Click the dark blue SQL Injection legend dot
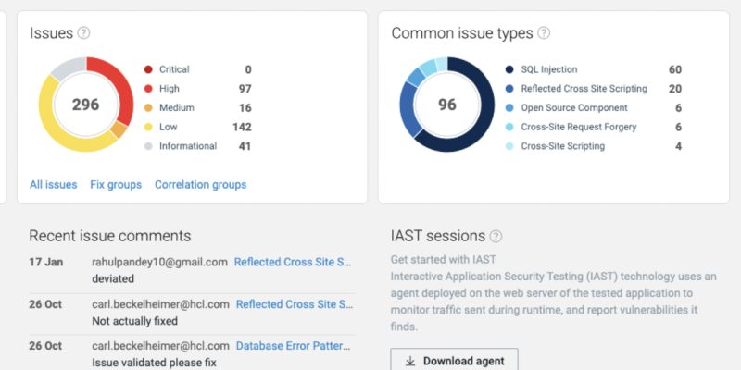 [509, 69]
